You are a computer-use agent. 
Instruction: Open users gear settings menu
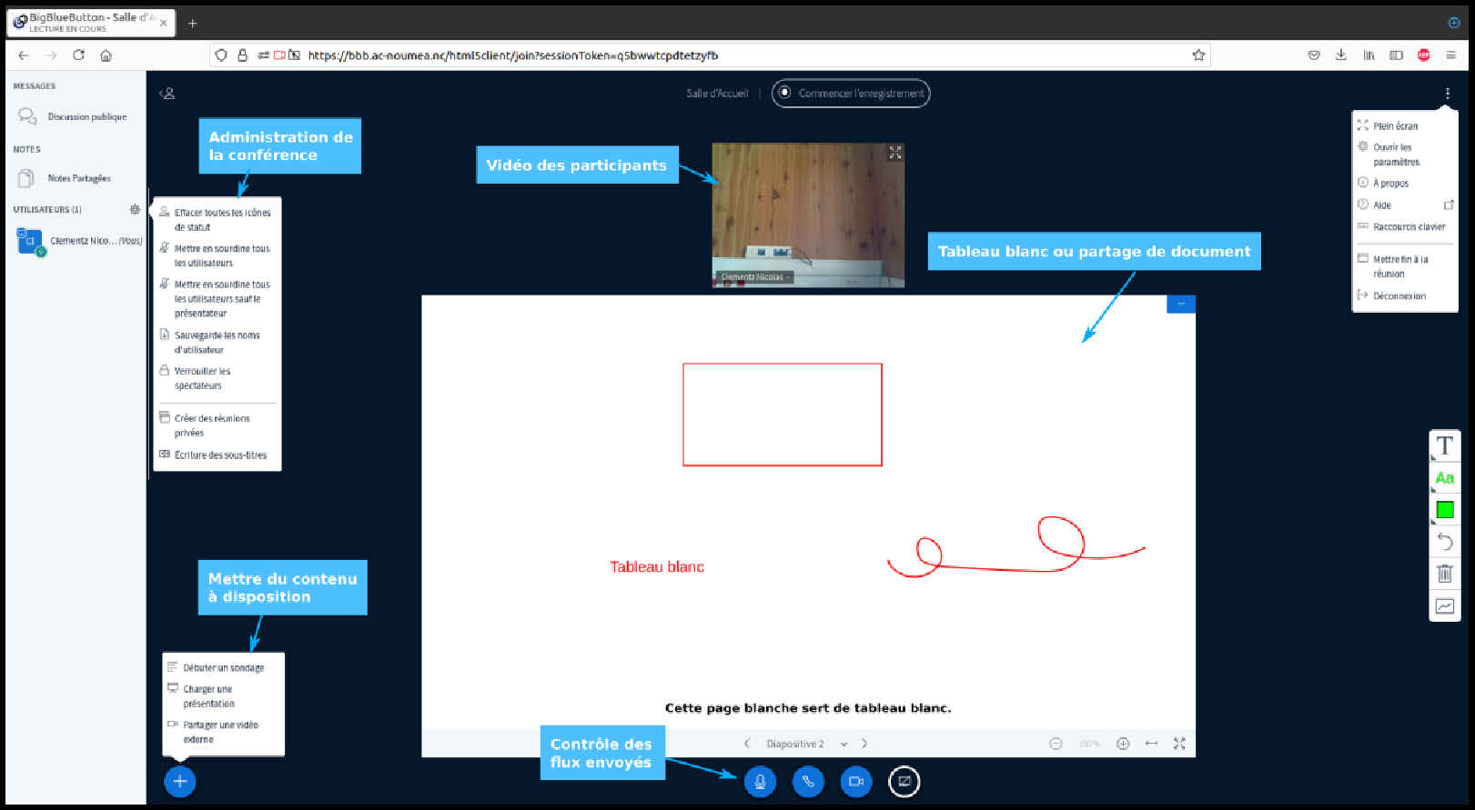[x=135, y=209]
